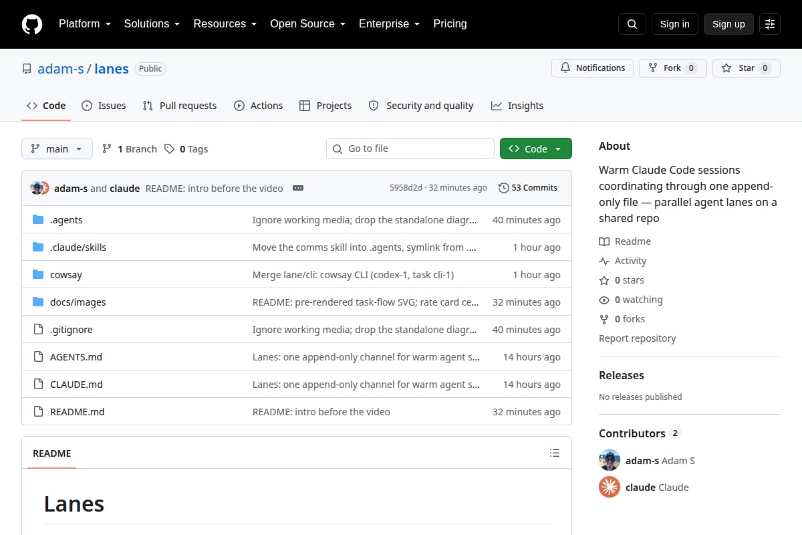
Task: Open the Pull requests tab
Action: point(180,106)
